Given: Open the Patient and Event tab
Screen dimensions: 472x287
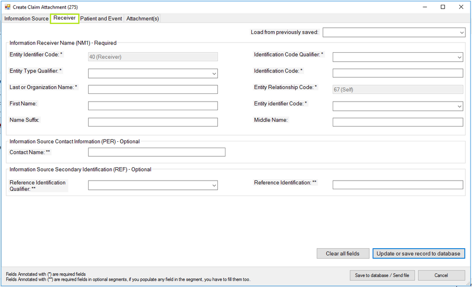Looking at the screenshot, I should tap(101, 19).
